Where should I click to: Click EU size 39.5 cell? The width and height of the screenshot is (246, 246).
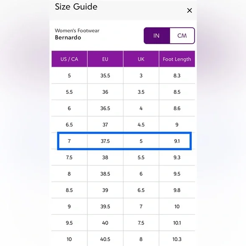[x=105, y=207]
